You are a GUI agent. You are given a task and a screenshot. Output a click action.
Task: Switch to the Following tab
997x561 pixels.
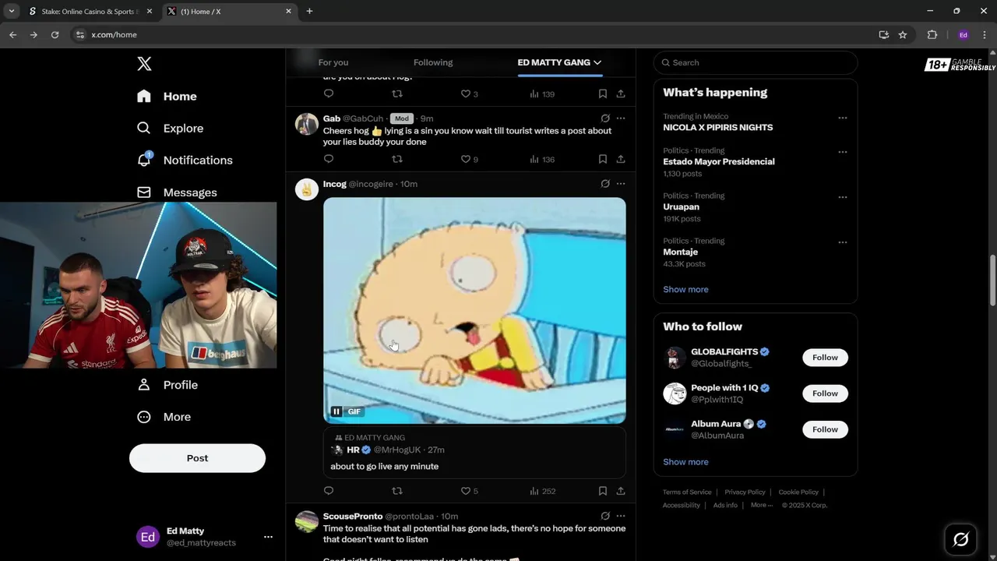[x=433, y=62]
